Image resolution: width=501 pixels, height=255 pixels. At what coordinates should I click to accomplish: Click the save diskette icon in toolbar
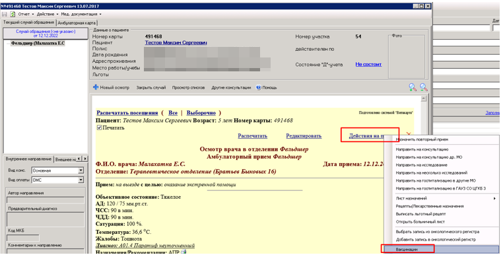click(5, 14)
